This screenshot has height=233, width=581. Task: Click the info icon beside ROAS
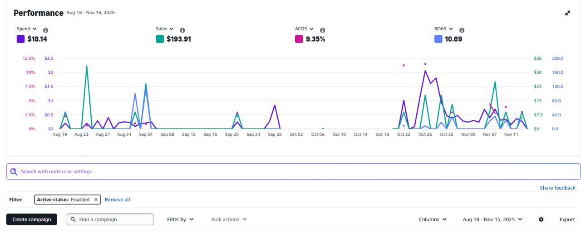pos(462,30)
